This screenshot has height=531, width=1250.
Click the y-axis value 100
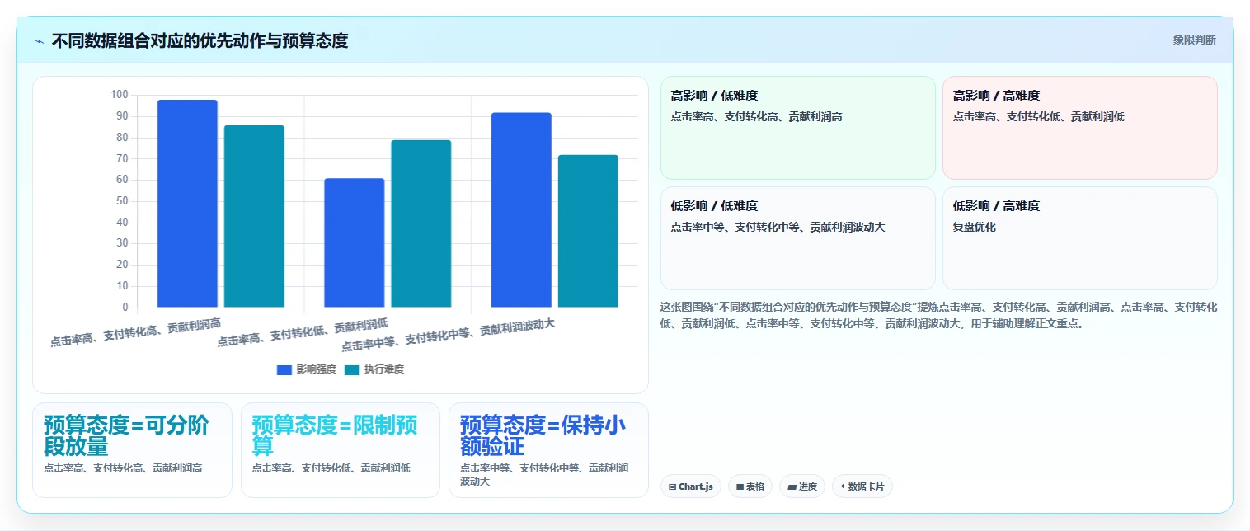120,95
